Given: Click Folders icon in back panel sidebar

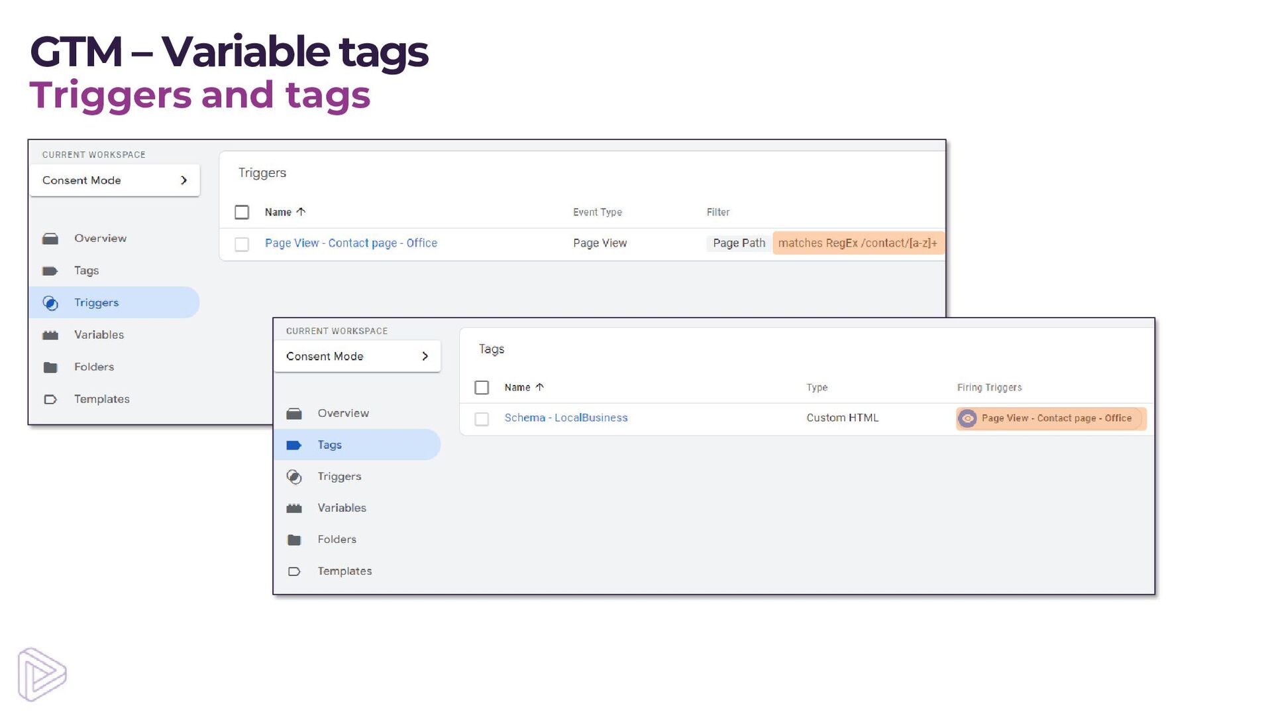Looking at the screenshot, I should tap(50, 367).
